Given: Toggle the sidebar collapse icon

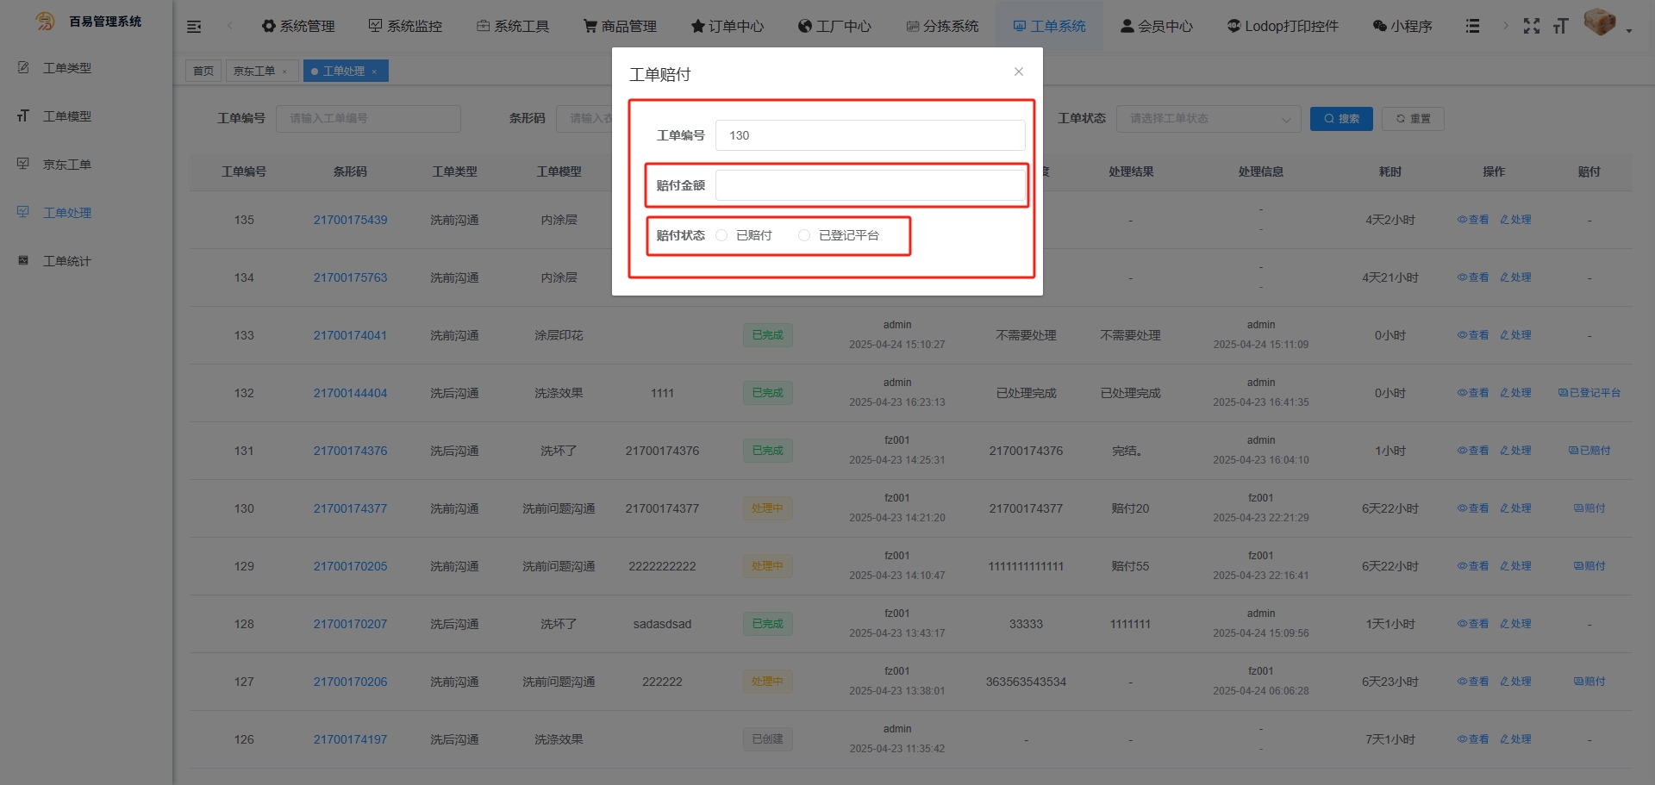Looking at the screenshot, I should pyautogui.click(x=194, y=27).
